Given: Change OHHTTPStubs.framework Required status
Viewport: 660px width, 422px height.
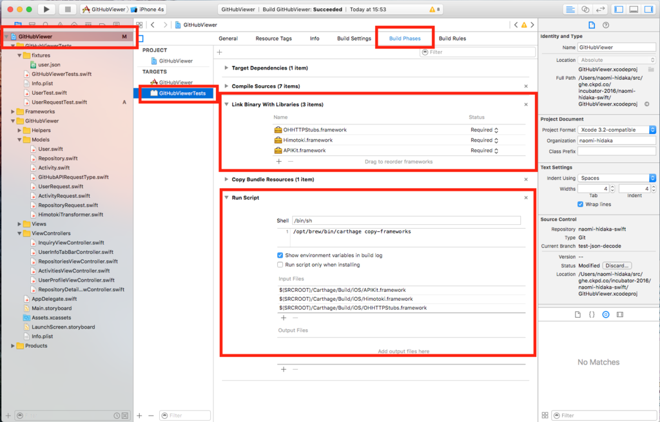Looking at the screenshot, I should pyautogui.click(x=484, y=130).
